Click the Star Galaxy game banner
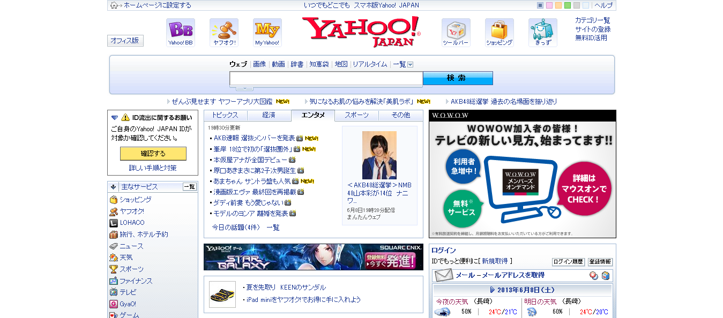 (x=314, y=257)
